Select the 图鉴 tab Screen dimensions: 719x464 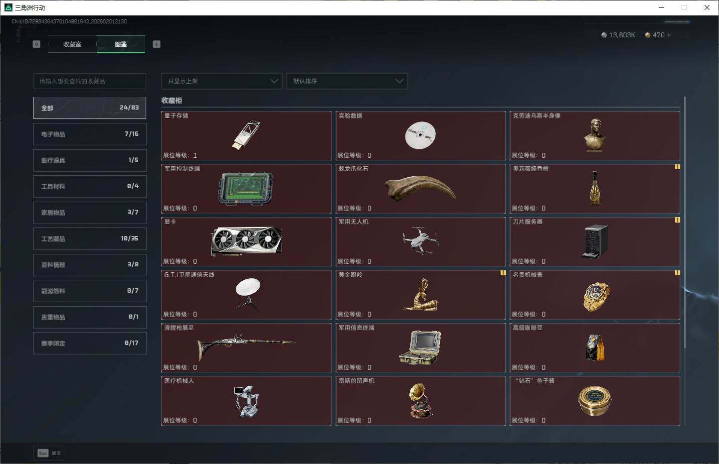[x=121, y=44]
